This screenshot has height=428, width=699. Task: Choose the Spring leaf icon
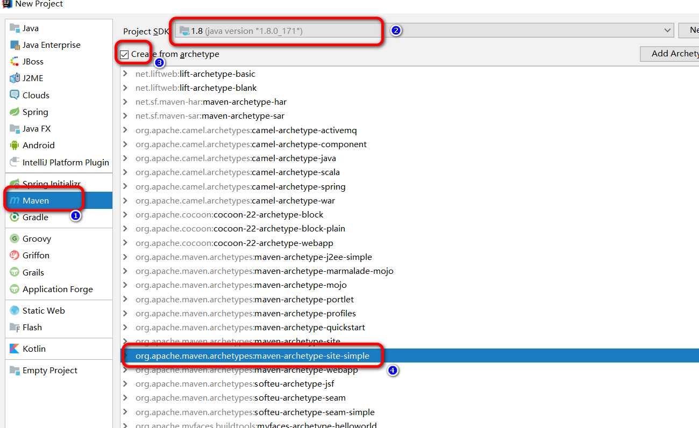pos(14,112)
